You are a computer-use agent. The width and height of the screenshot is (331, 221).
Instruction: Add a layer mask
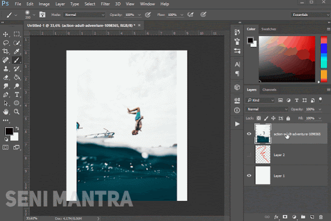(285, 217)
